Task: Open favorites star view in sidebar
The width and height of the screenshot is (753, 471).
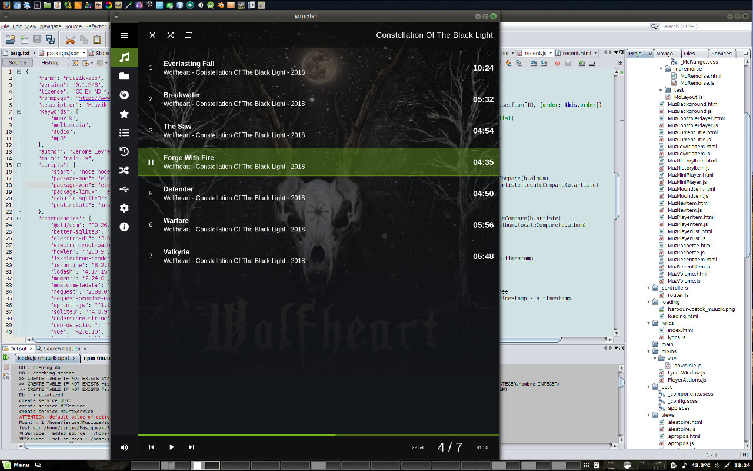Action: [x=124, y=114]
